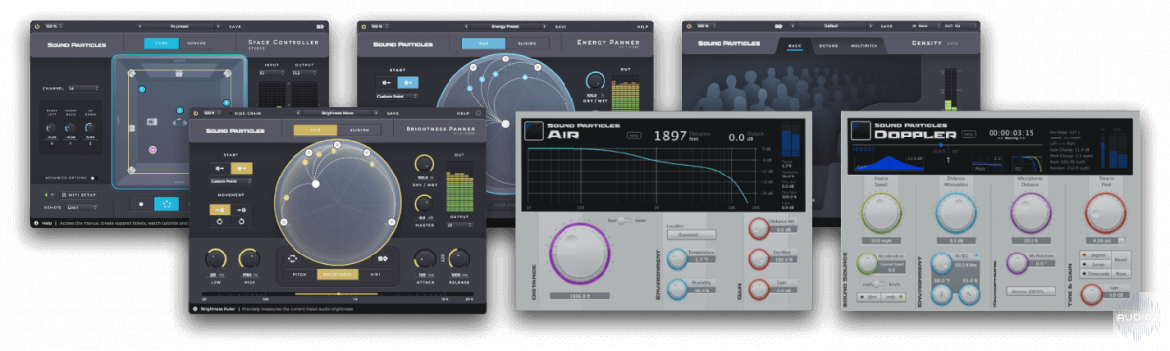Image resolution: width=1170 pixels, height=351 pixels.
Task: Click the Temperature knob in Air
Action: pos(678,258)
